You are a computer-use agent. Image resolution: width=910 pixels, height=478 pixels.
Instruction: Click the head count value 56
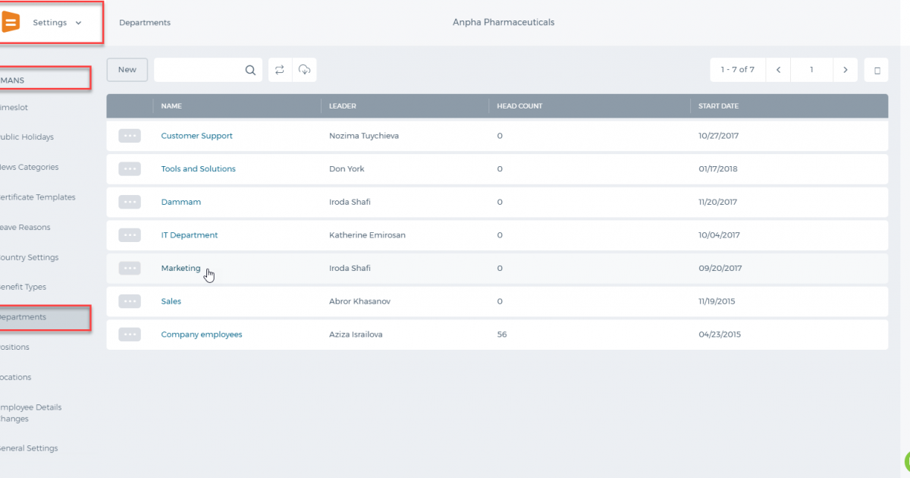pos(502,334)
